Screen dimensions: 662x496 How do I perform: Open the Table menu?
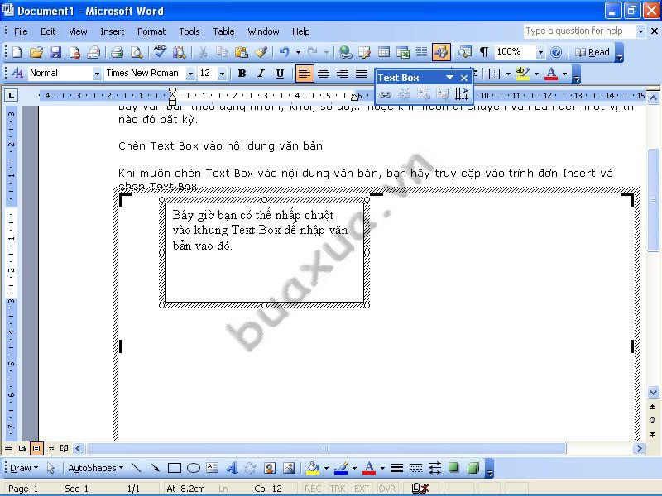pyautogui.click(x=223, y=31)
